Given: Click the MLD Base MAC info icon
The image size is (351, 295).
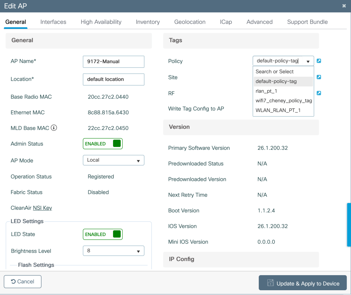Looking at the screenshot, I should point(54,128).
